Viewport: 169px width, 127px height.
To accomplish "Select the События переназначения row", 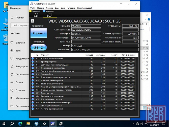I will 83,96.
